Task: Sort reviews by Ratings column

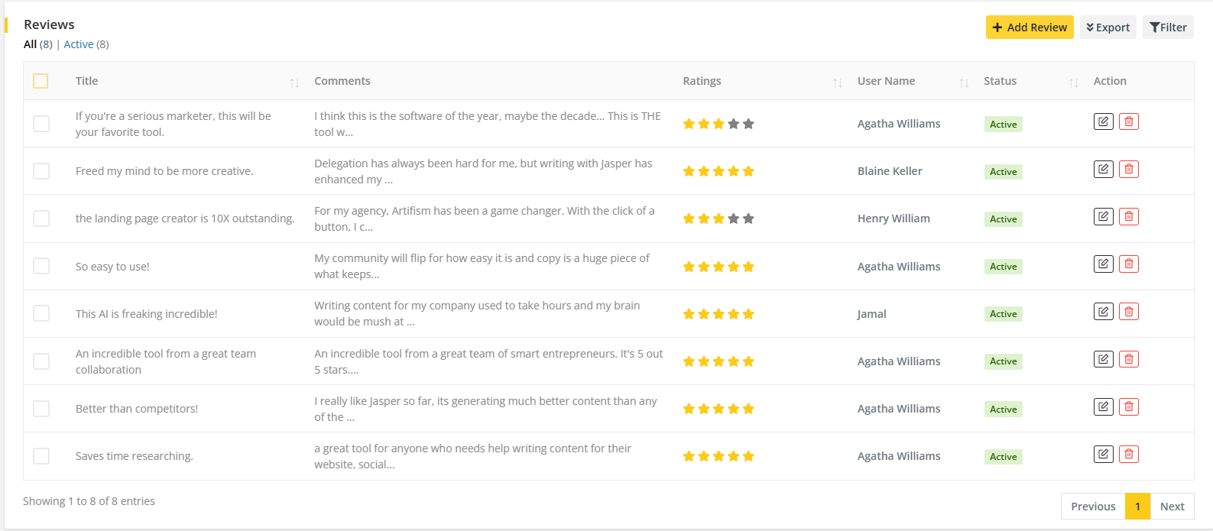Action: [837, 83]
